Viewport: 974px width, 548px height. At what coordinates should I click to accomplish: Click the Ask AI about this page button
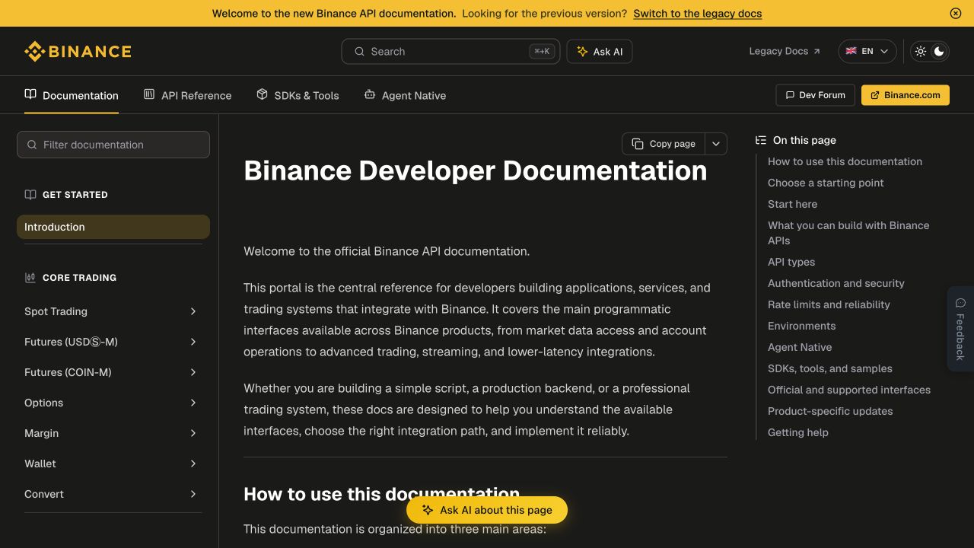(x=487, y=510)
